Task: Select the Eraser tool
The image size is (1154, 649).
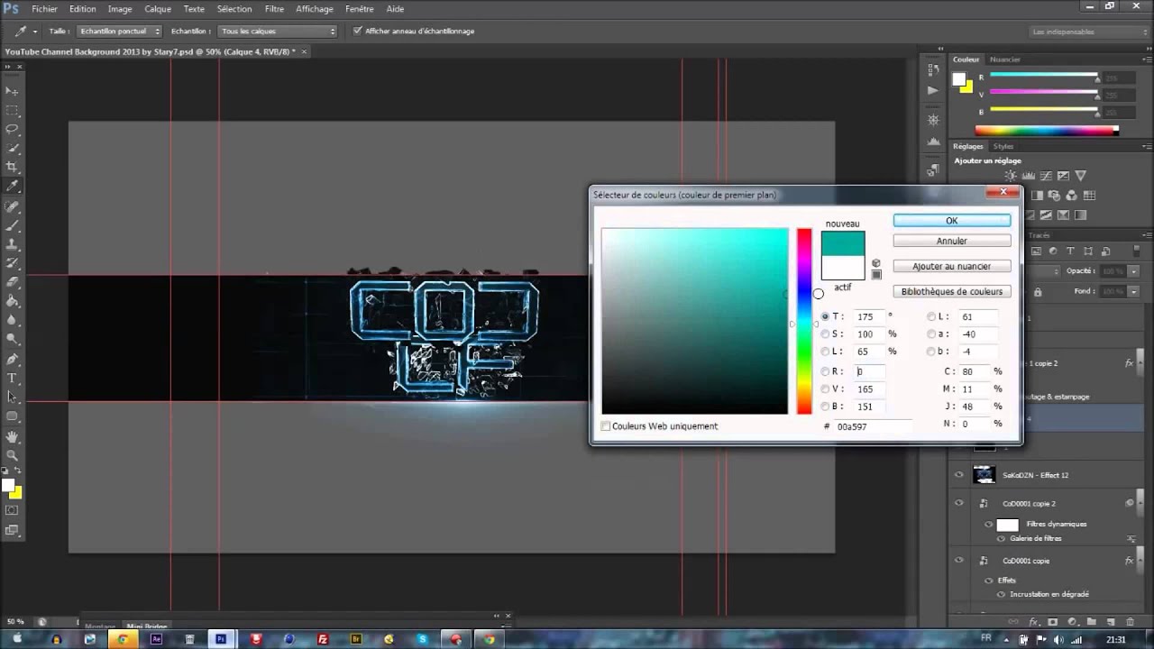Action: coord(13,282)
